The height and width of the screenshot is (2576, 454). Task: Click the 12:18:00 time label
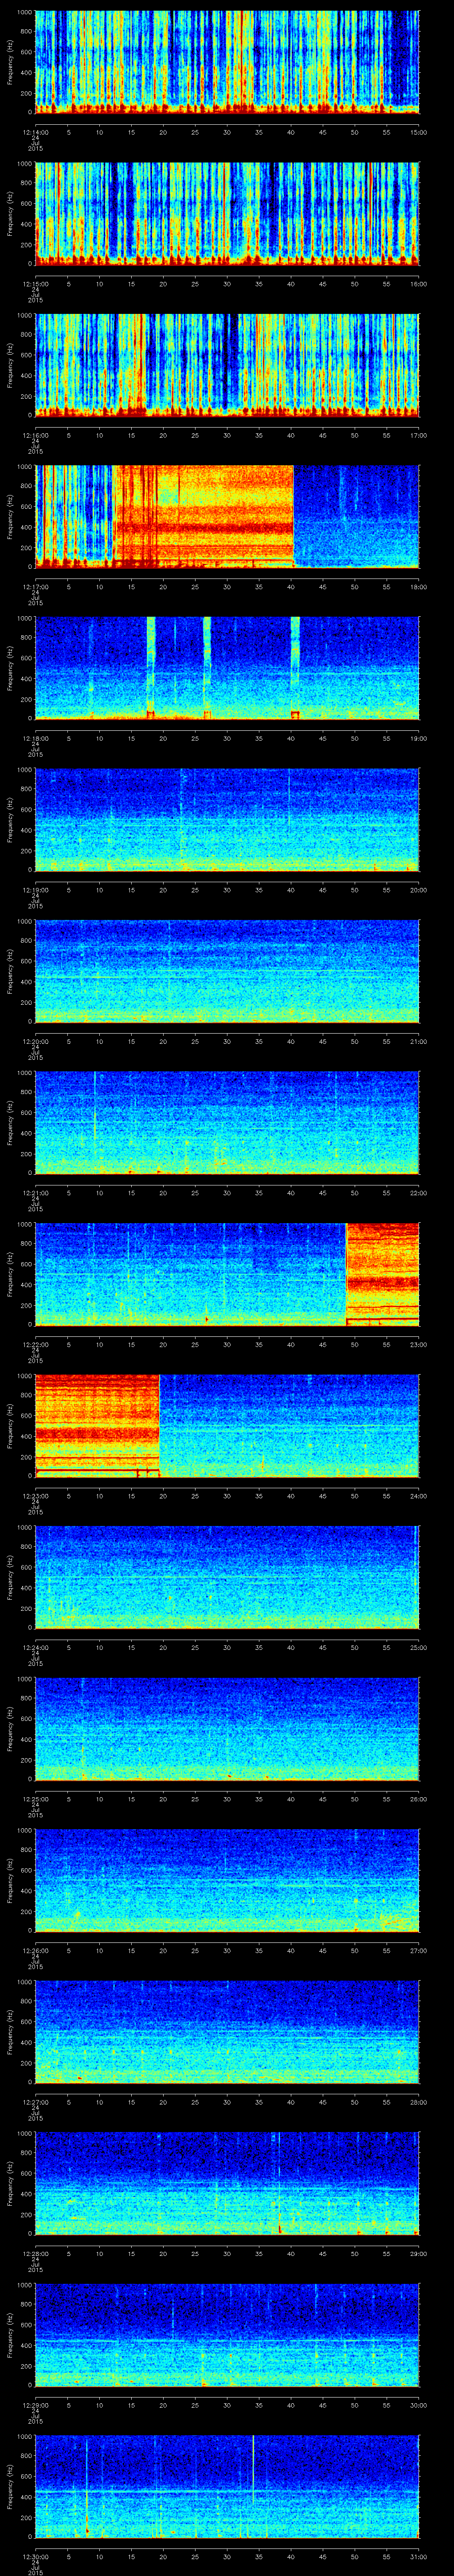click(x=36, y=738)
